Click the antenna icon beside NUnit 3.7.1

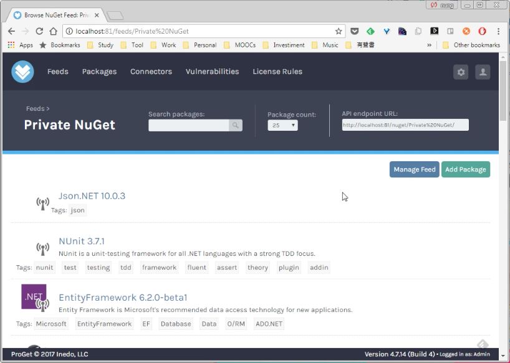42,249
